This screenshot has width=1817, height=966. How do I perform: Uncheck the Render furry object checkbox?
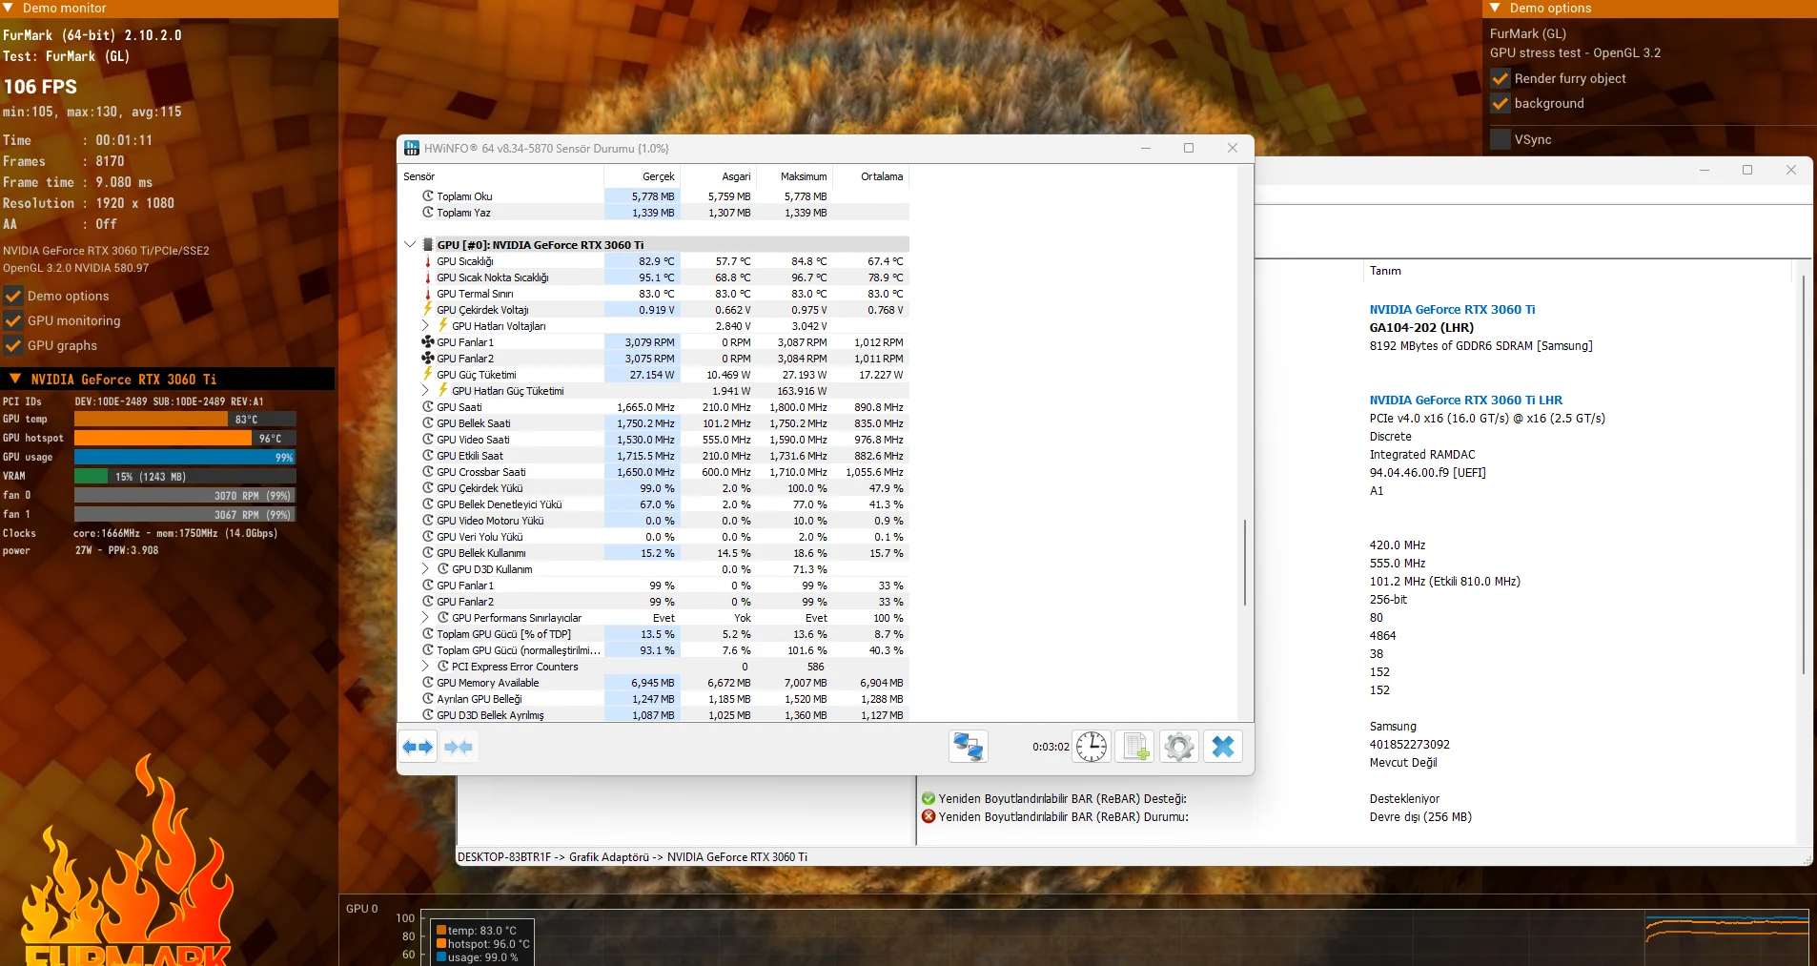tap(1501, 78)
